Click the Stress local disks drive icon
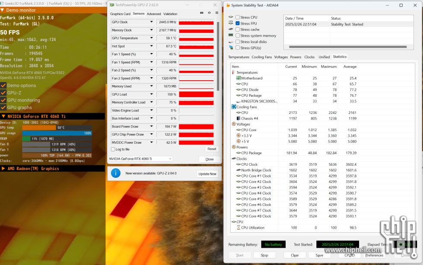423x265 pixels. 231,42
